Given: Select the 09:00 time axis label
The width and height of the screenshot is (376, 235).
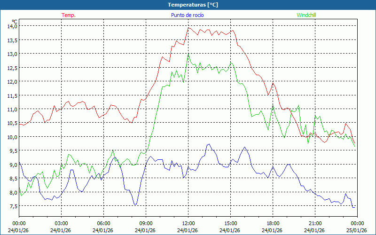Looking at the screenshot, I should [146, 223].
